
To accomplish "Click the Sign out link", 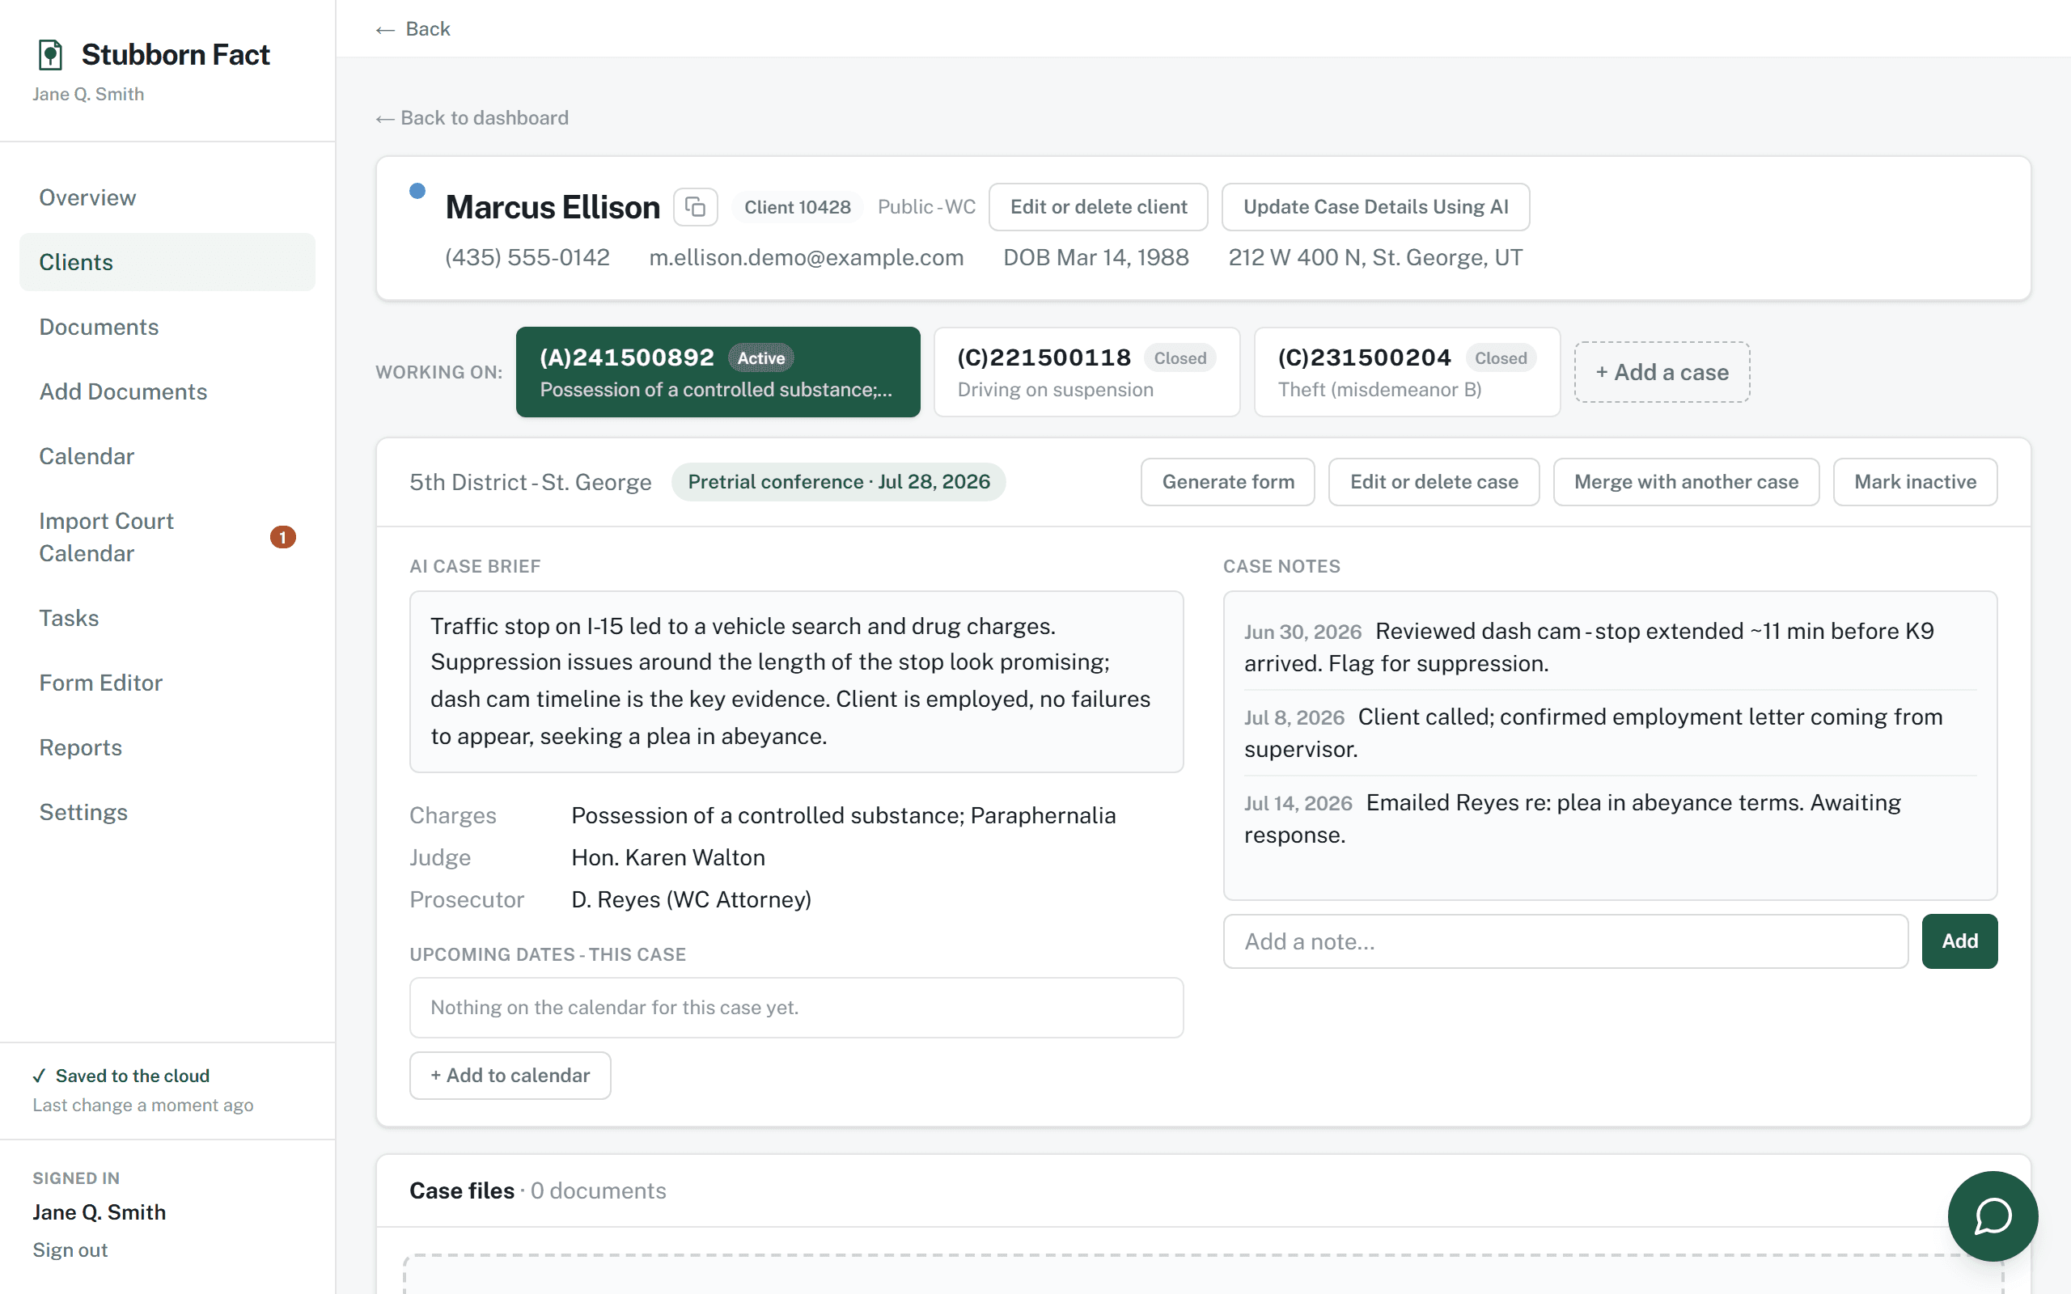I will (x=70, y=1250).
